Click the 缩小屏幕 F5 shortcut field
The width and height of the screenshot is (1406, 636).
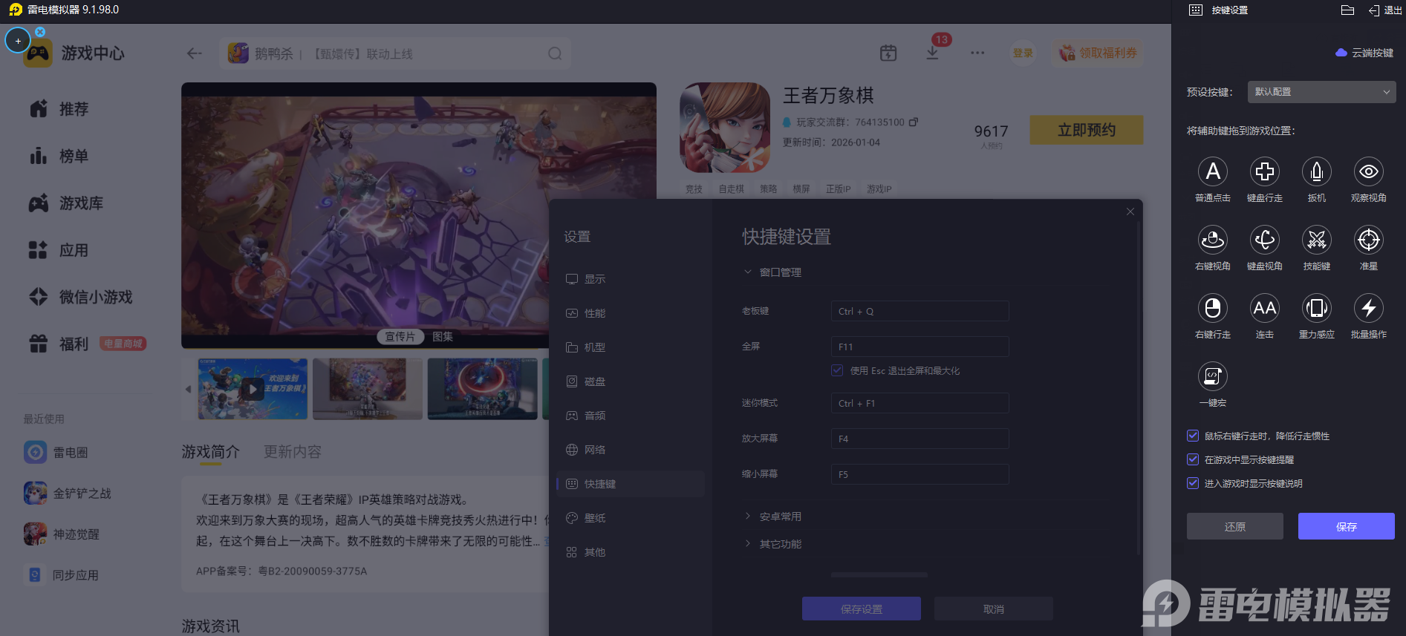920,474
